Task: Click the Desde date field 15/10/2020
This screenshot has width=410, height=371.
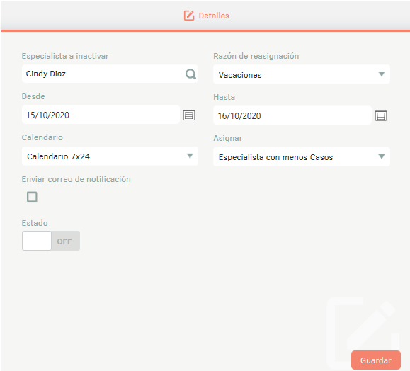Action: click(x=101, y=115)
